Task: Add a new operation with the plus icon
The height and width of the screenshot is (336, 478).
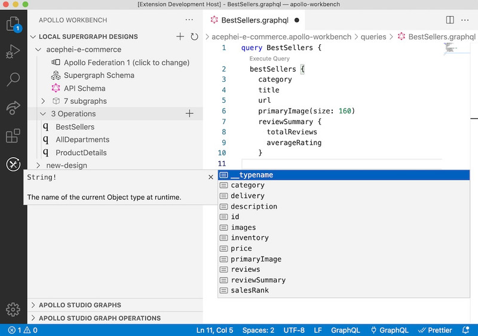Action: [189, 113]
